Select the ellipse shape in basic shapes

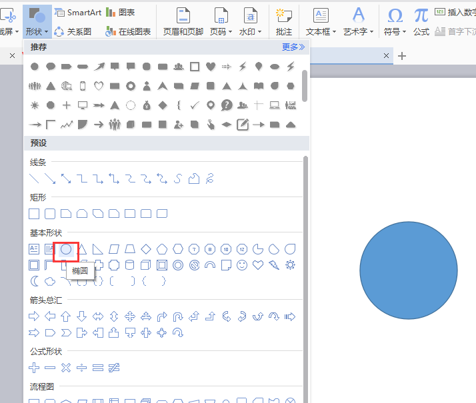pyautogui.click(x=66, y=248)
